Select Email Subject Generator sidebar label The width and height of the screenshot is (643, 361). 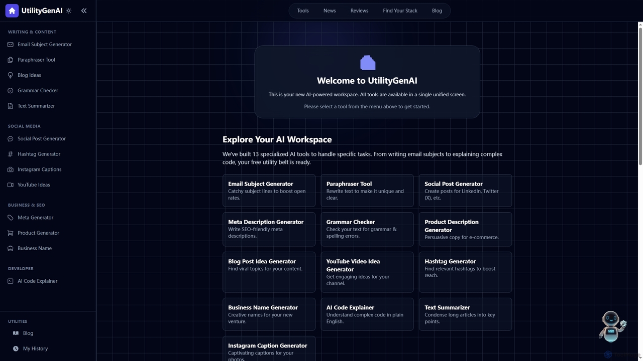click(x=45, y=45)
